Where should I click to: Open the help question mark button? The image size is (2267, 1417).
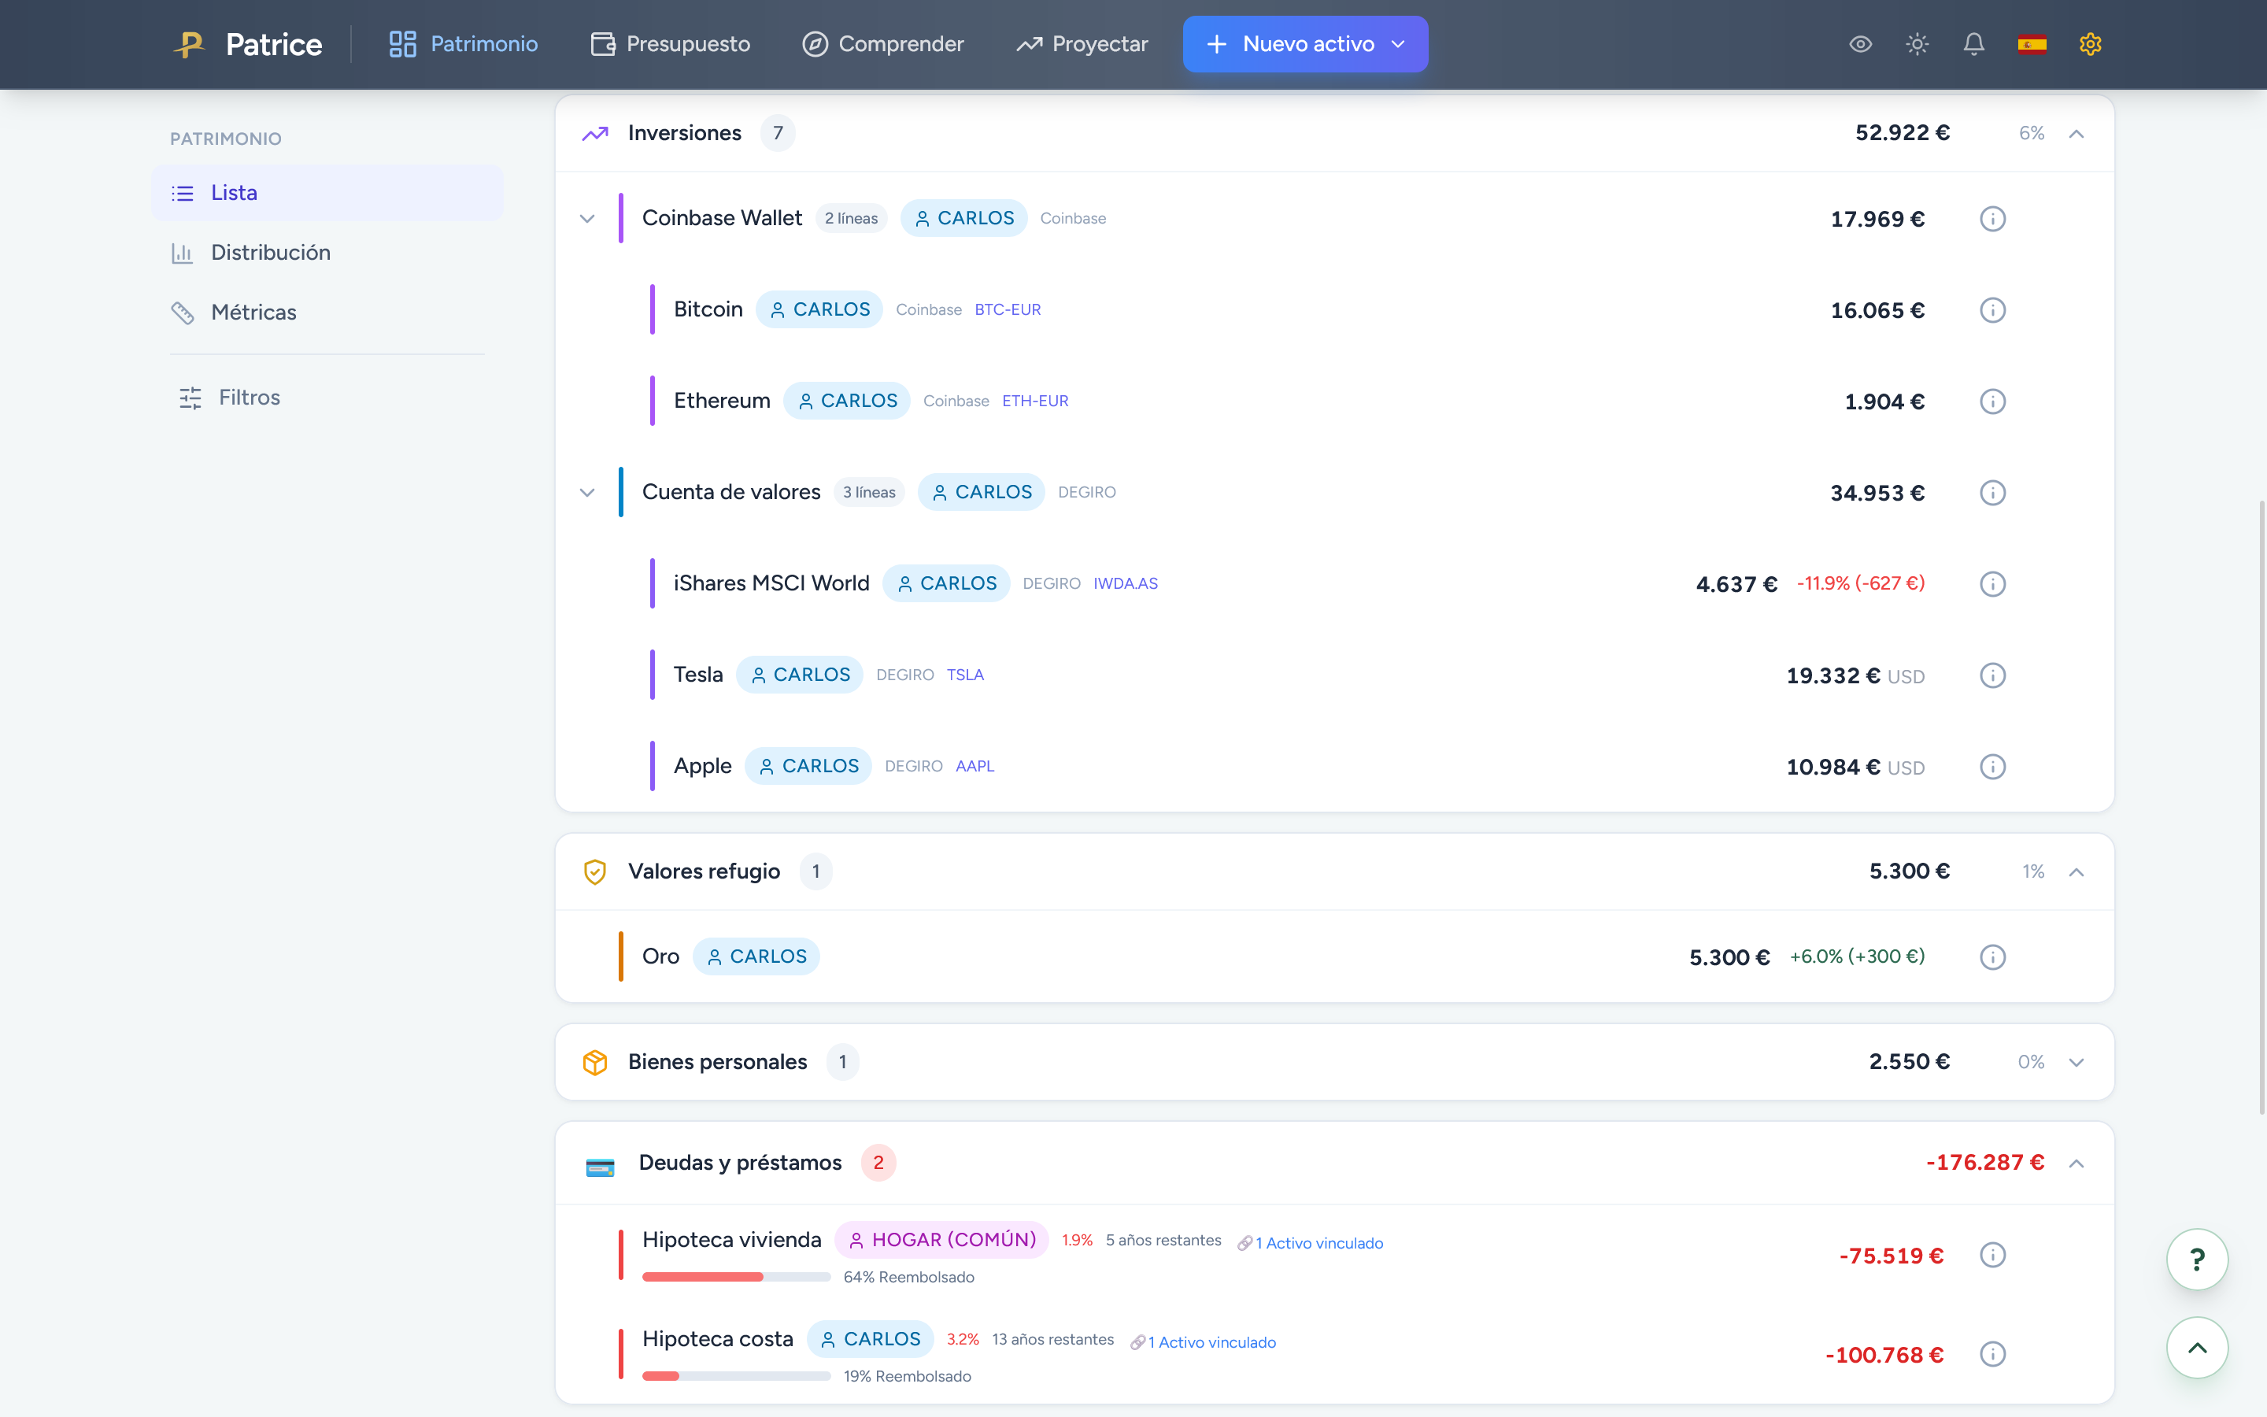(2197, 1259)
